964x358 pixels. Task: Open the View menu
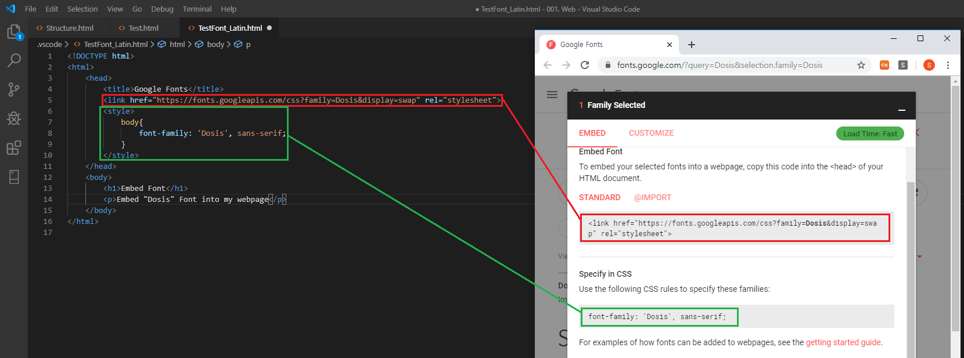click(x=115, y=9)
